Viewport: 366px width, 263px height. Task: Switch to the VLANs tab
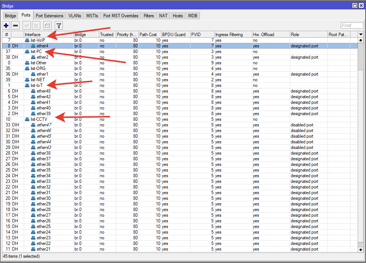coord(75,16)
